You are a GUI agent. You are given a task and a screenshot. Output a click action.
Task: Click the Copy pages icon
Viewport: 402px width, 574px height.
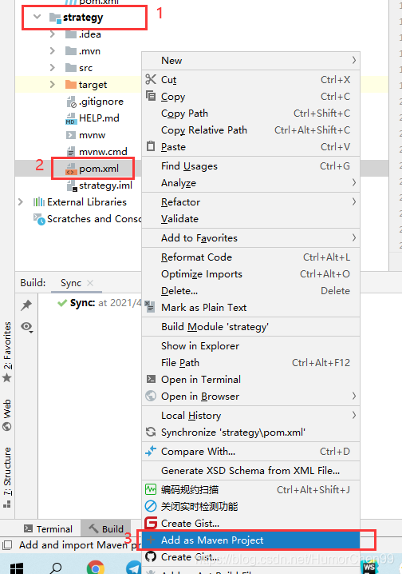[x=151, y=96]
